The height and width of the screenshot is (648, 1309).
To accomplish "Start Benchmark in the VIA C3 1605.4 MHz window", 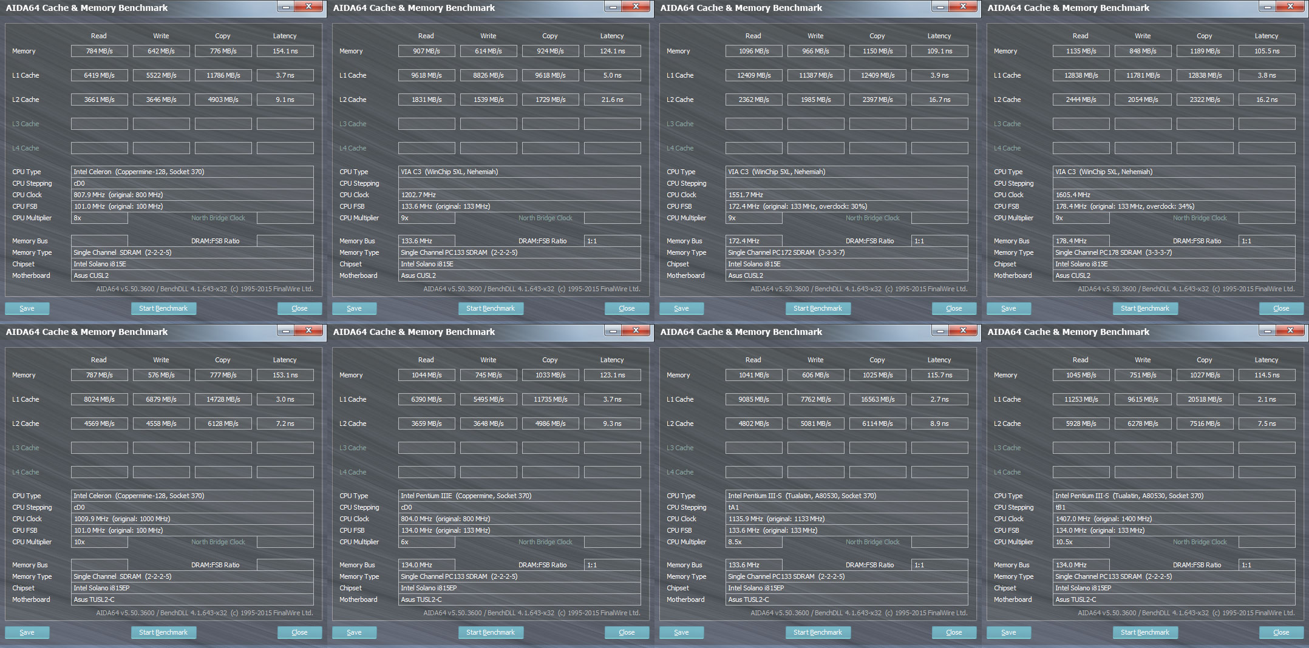I will pyautogui.click(x=1144, y=308).
